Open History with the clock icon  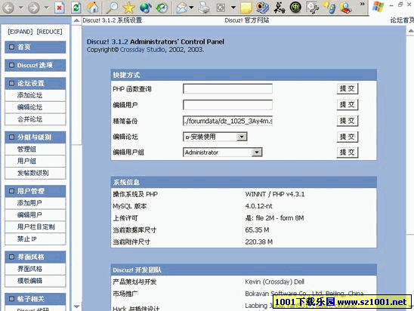(x=162, y=8)
